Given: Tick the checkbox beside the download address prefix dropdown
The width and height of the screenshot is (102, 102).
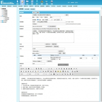Looking at the screenshot, I should click(59, 59).
